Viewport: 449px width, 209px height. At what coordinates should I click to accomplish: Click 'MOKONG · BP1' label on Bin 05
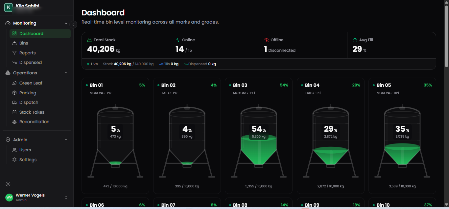point(388,93)
